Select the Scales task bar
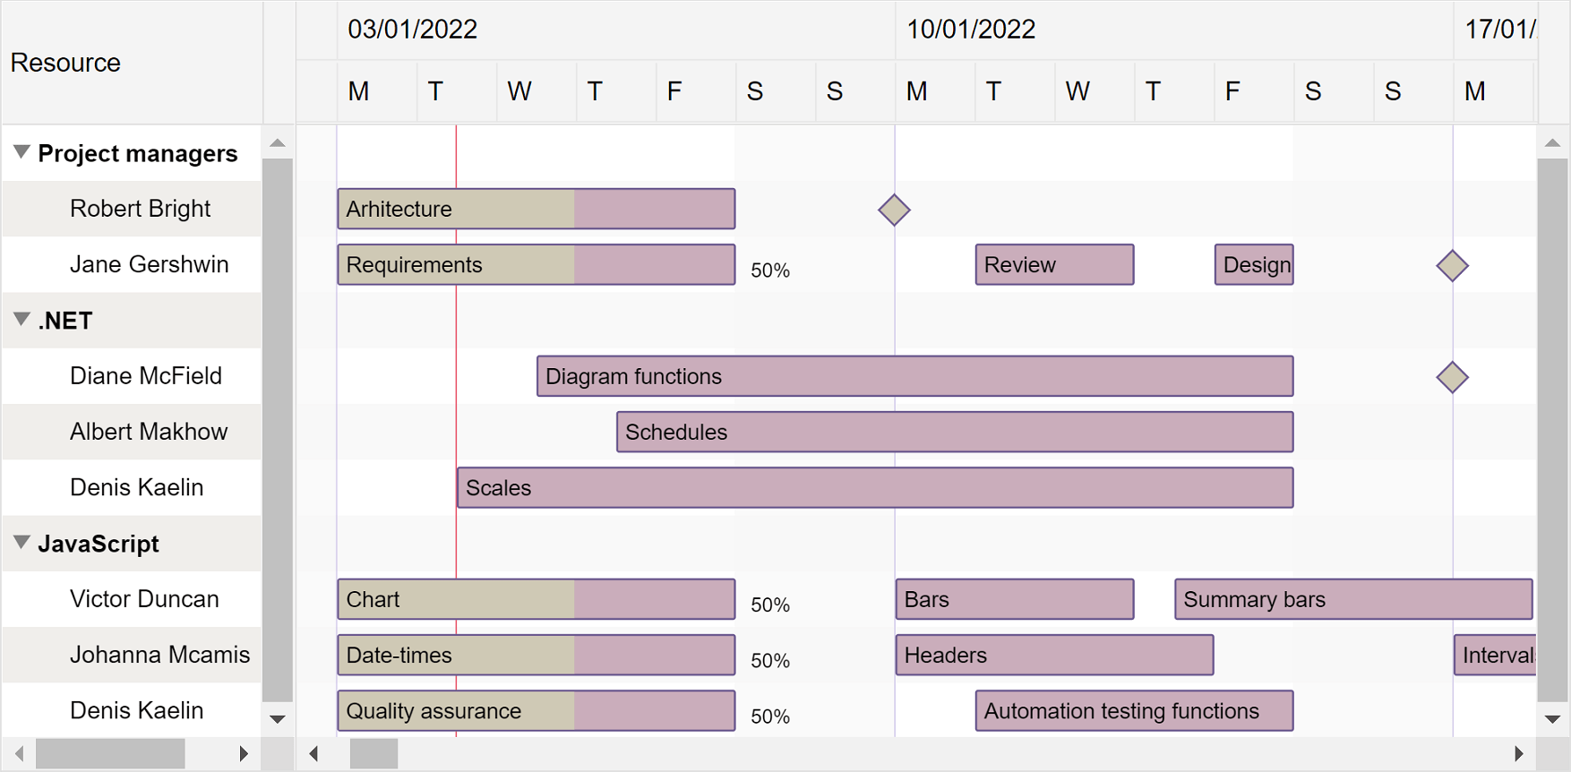This screenshot has height=772, width=1571. click(874, 487)
